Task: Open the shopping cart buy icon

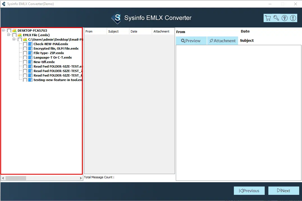Action: [x=268, y=18]
